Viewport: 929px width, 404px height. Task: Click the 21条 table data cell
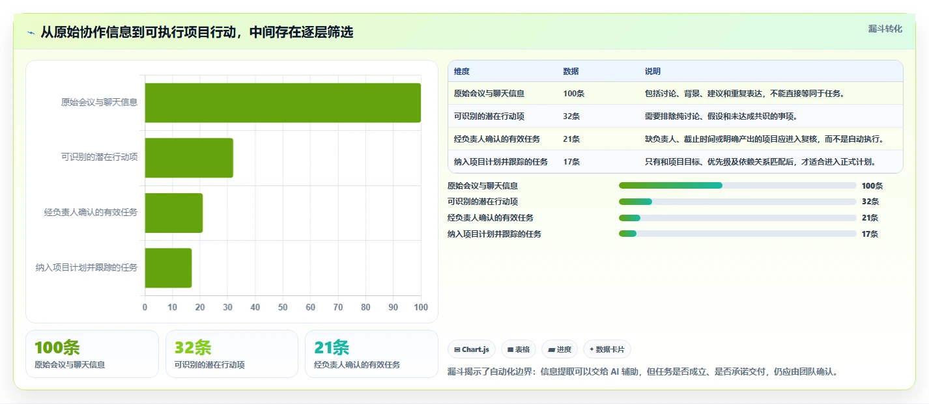[572, 139]
